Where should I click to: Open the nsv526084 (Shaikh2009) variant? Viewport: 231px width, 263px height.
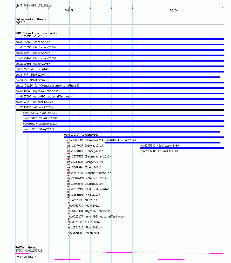pyautogui.click(x=33, y=53)
